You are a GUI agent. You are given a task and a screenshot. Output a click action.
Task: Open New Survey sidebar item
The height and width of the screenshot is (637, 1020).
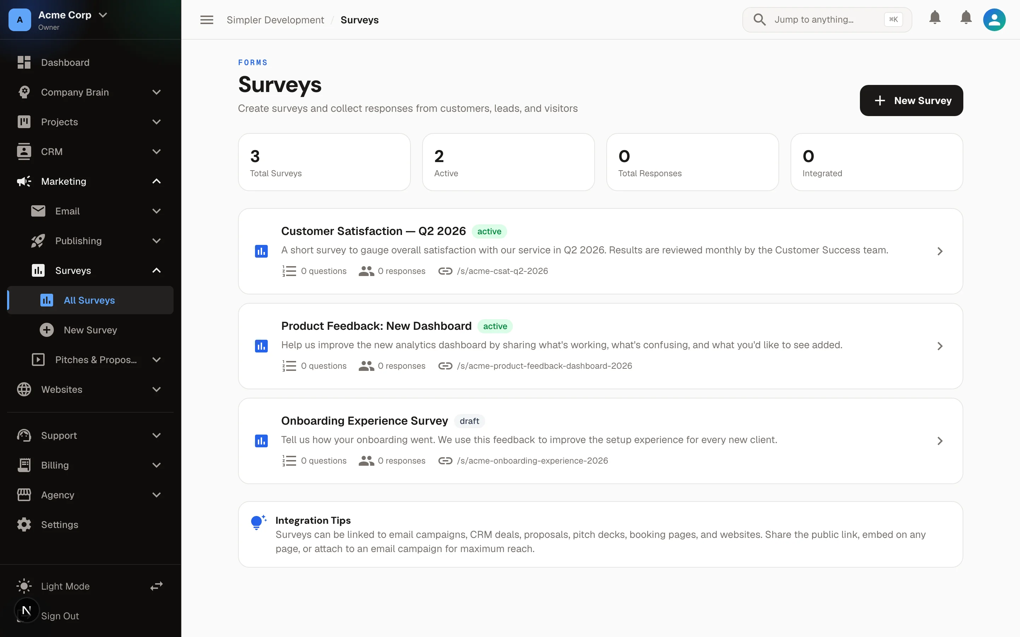click(x=90, y=330)
